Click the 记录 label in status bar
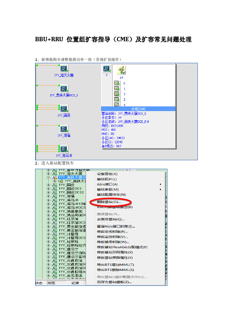The image size is (232, 329). coord(75,283)
